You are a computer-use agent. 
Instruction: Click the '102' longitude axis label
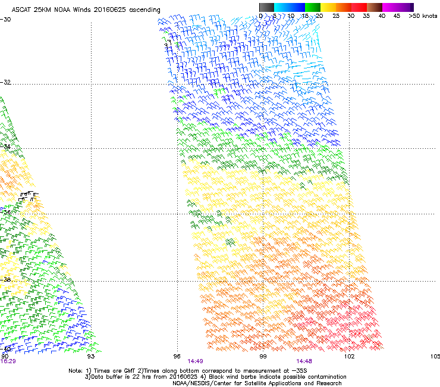[349, 357]
